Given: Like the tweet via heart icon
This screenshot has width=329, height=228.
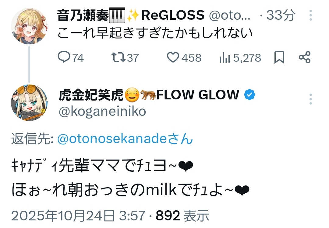Looking at the screenshot, I should (174, 57).
